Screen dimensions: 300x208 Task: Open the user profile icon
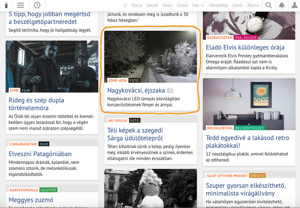click(x=294, y=5)
